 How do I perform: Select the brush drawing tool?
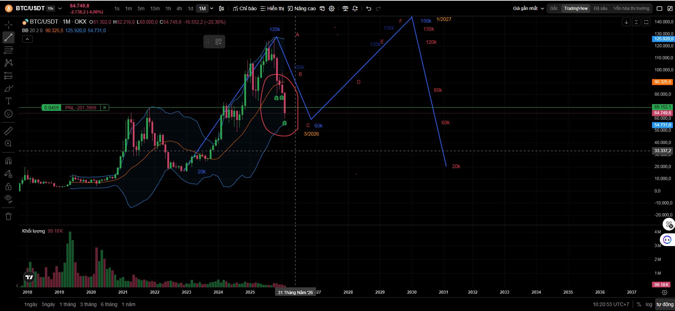(8, 88)
